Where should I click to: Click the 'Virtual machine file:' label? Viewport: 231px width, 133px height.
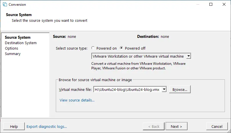[75, 90]
